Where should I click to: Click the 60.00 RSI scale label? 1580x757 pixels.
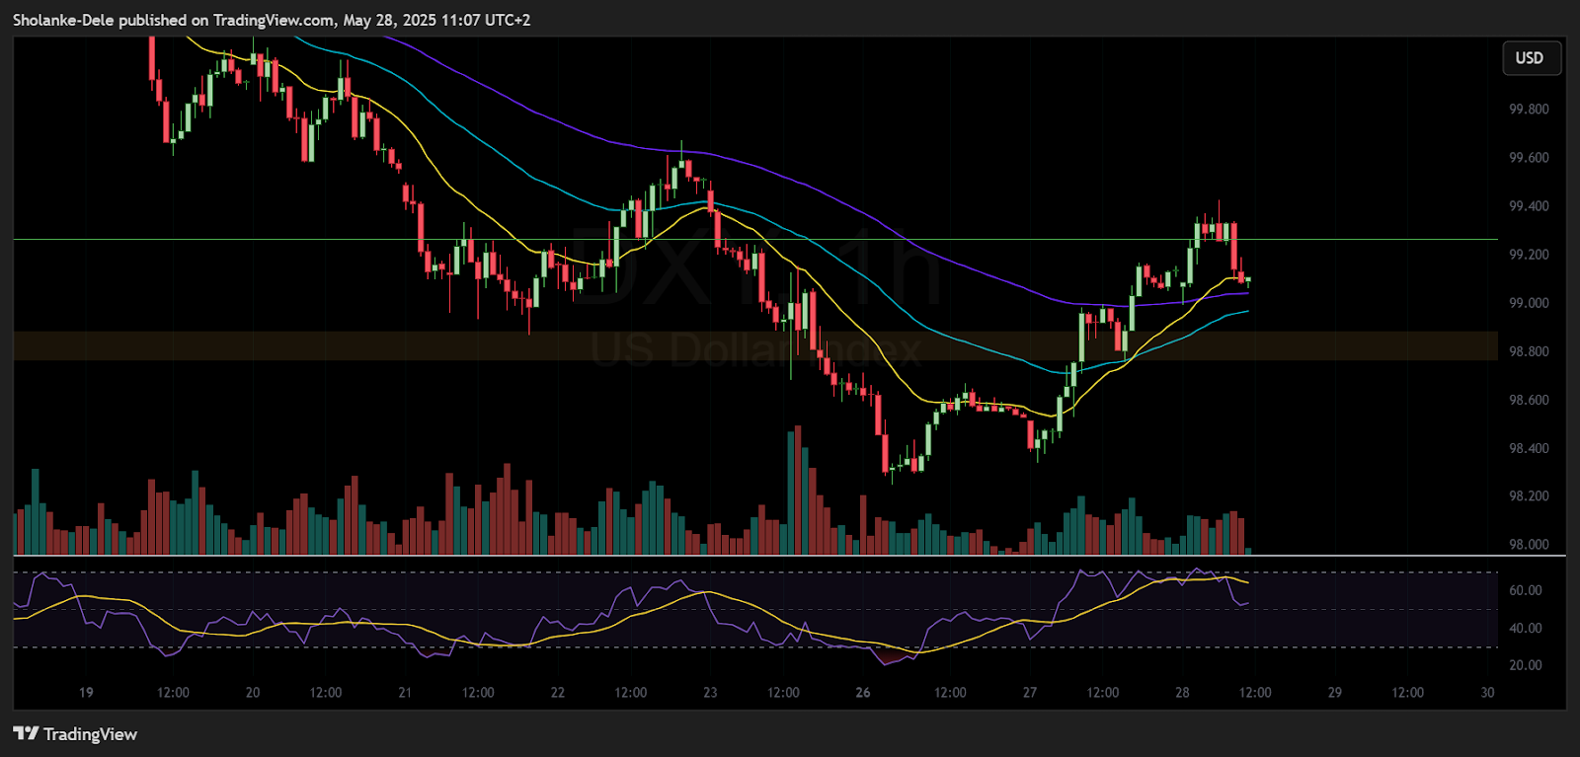point(1526,590)
